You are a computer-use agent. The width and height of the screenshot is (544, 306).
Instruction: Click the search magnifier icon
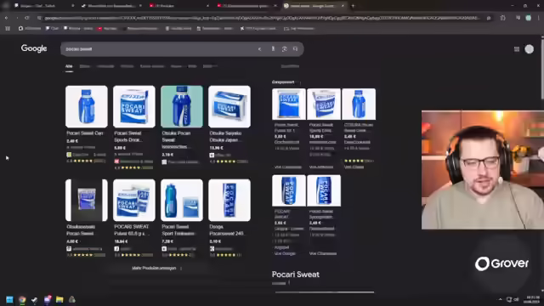point(295,49)
